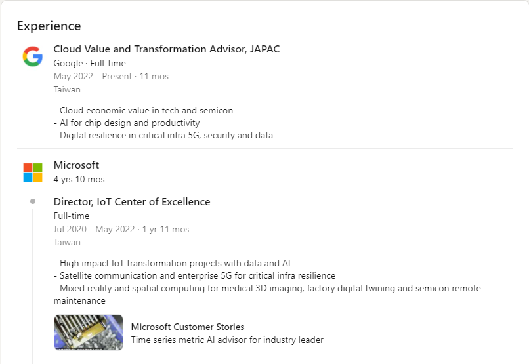Click the Experience section heading
Image resolution: width=529 pixels, height=364 pixels.
[49, 26]
